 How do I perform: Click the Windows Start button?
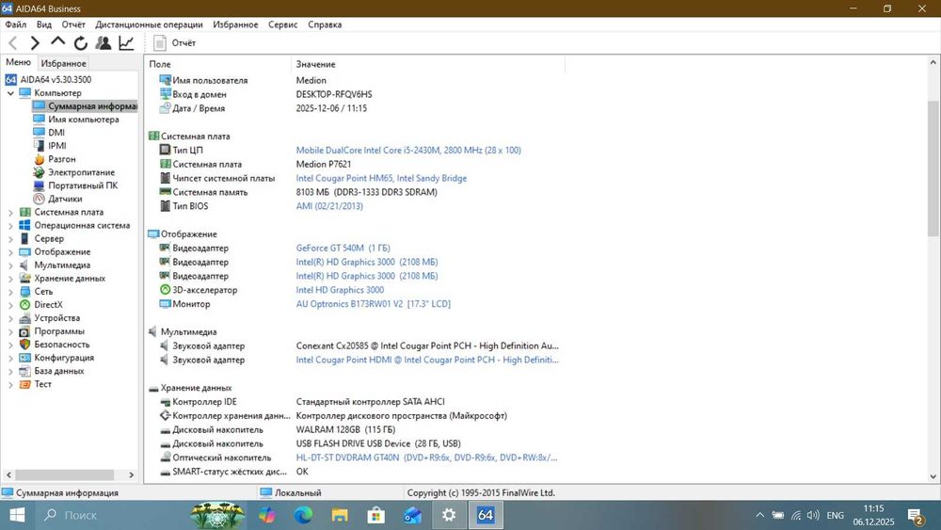point(17,515)
